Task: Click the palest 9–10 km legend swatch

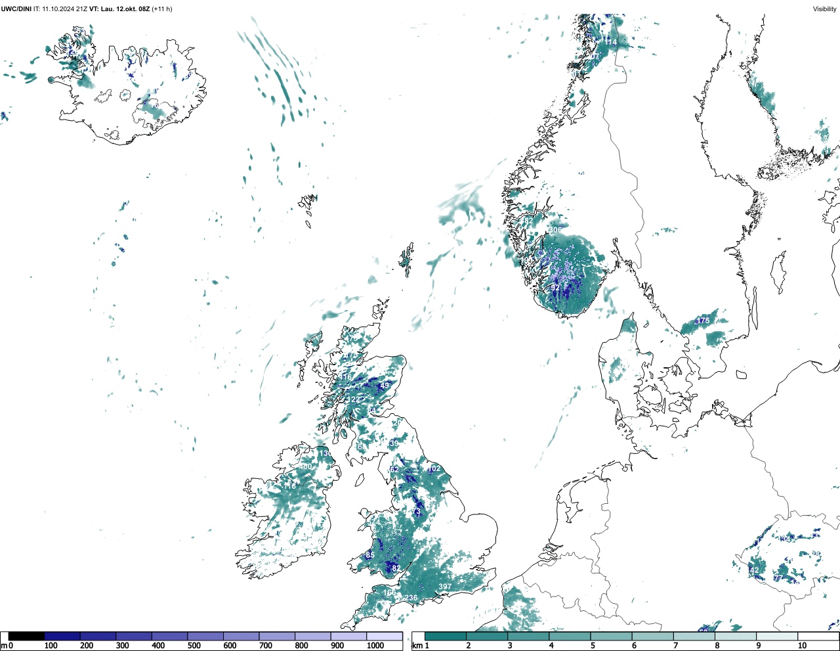Action: [x=776, y=636]
